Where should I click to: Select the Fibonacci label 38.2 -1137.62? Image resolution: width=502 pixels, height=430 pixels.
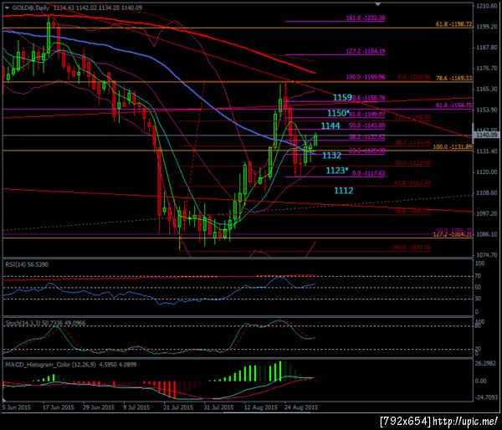pyautogui.click(x=367, y=137)
